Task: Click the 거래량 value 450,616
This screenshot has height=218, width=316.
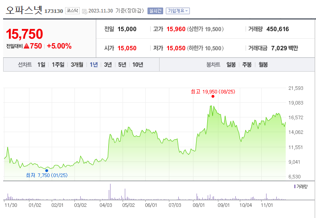Action: point(278,29)
